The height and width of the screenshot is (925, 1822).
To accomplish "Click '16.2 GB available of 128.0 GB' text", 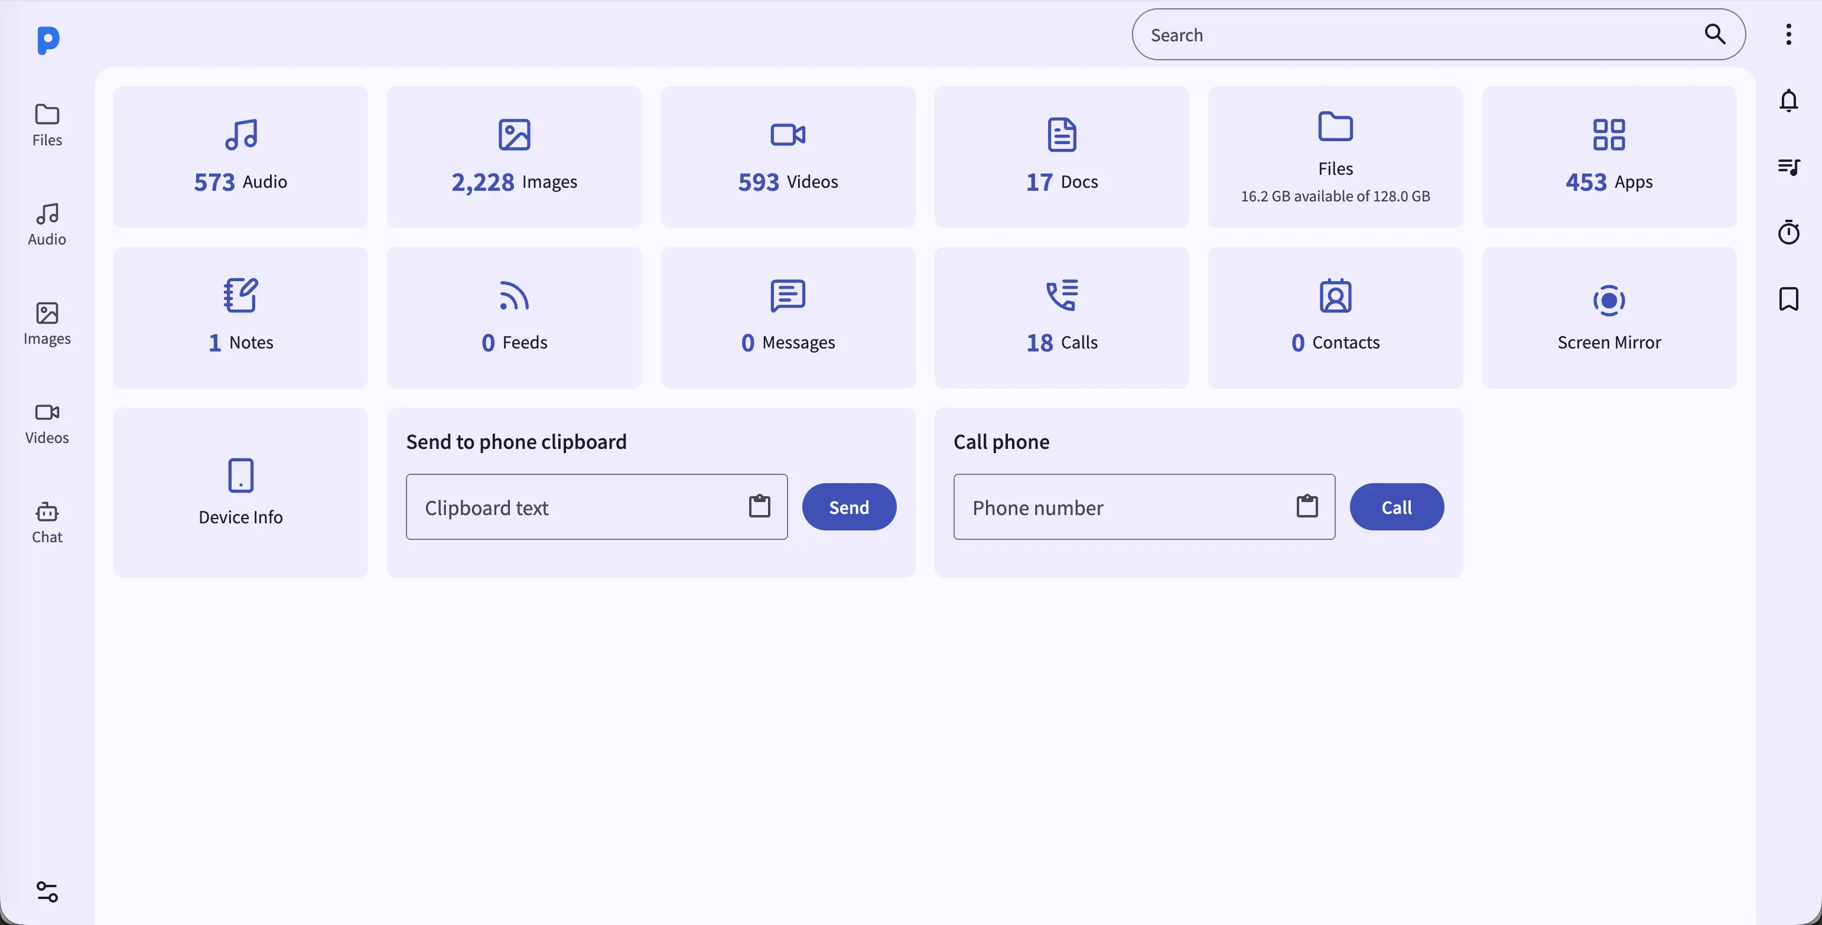I will 1335,196.
